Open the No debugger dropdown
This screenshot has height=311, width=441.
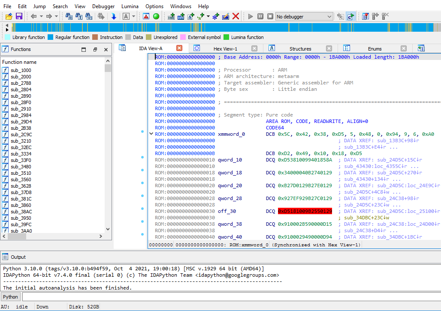pos(304,16)
